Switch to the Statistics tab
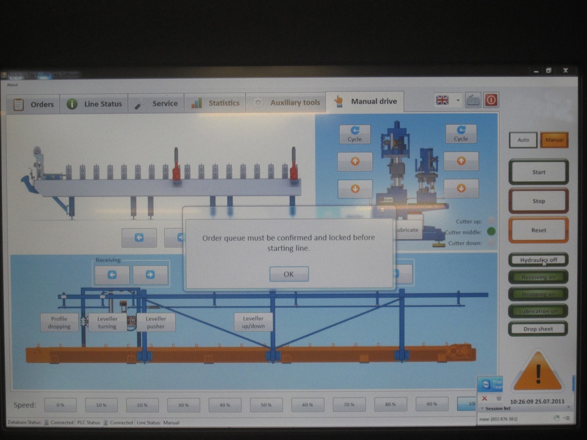Viewport: 587px width, 440px height. point(215,103)
